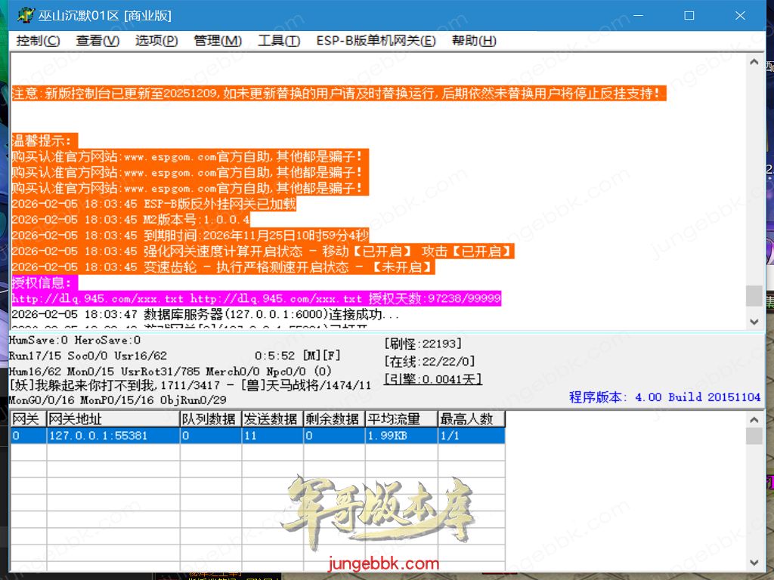Click the 平均流量 column header

(401, 419)
